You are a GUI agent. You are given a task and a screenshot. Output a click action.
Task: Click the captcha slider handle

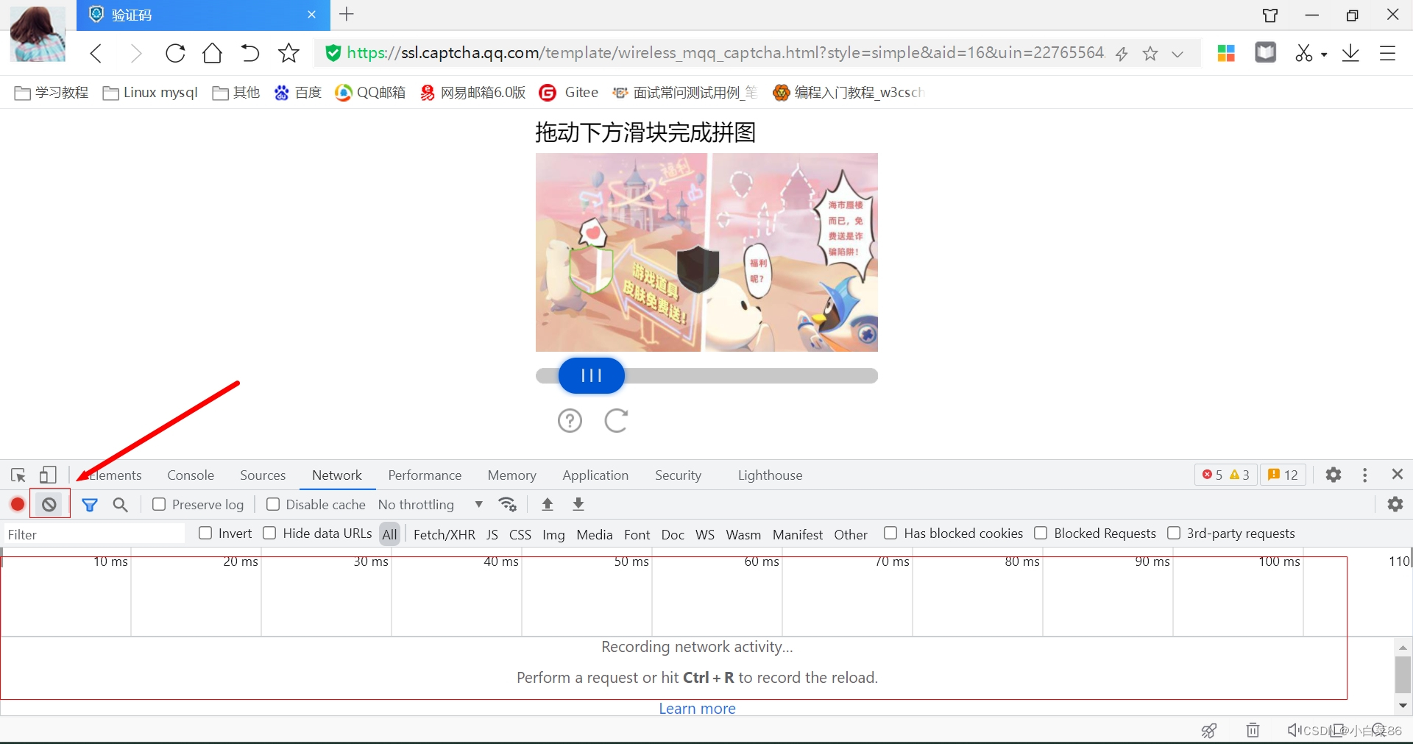(592, 376)
